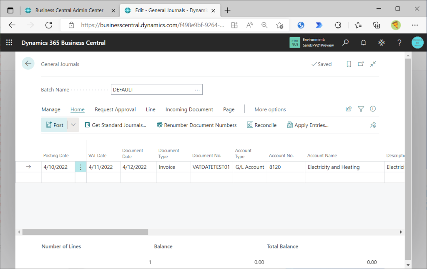Click the Posting Date cell 4/10/2022

58,167
